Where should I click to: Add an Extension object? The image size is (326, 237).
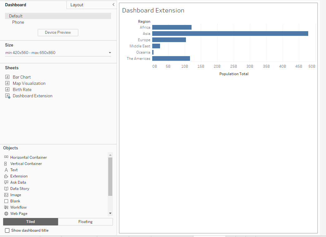pyautogui.click(x=18, y=176)
